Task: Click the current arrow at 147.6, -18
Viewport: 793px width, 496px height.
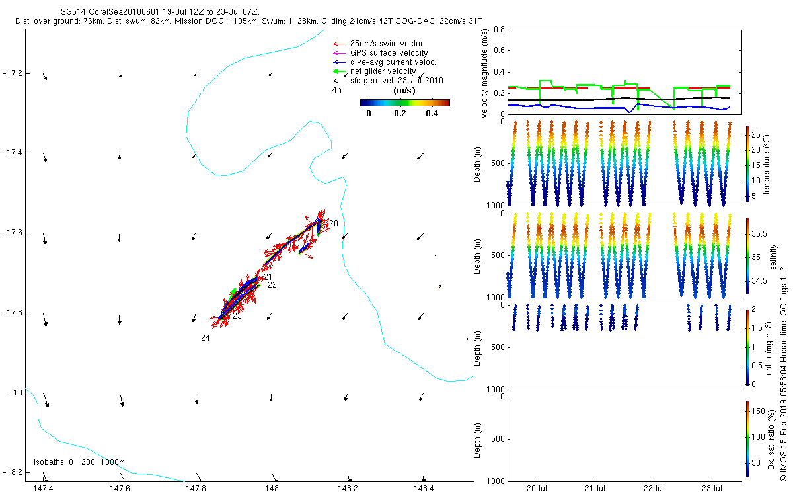Action: (122, 400)
